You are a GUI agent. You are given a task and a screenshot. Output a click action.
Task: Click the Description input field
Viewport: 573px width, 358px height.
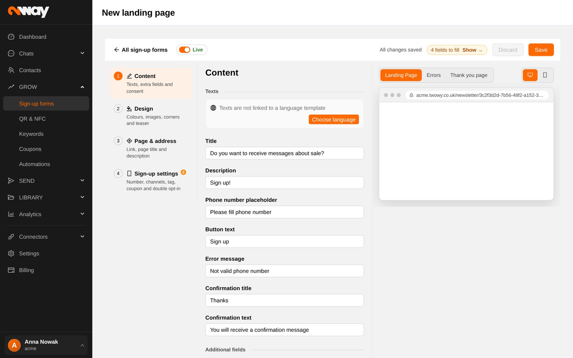tap(285, 183)
